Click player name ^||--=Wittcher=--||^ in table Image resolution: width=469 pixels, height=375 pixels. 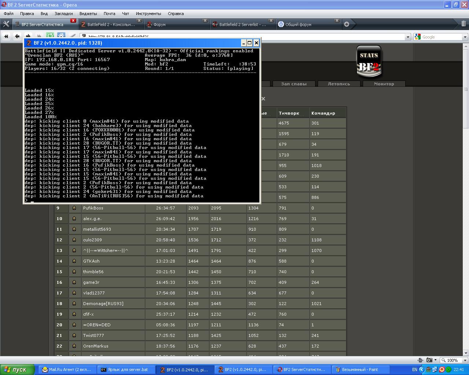click(106, 250)
